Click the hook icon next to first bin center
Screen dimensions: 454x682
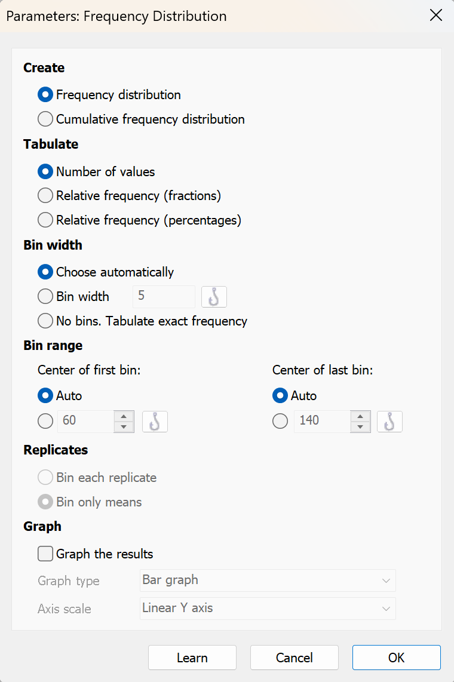coord(155,421)
